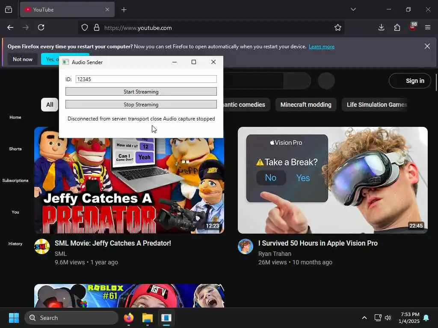The image size is (438, 328).
Task: Start Streaming in Audio Sender
Action: [x=141, y=91]
